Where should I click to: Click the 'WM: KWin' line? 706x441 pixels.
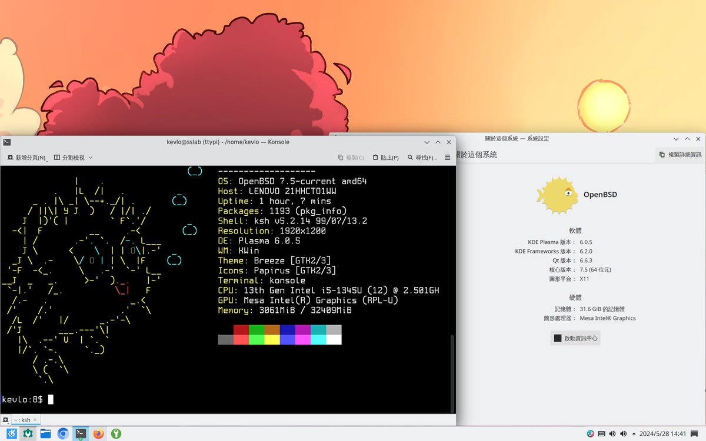click(238, 250)
